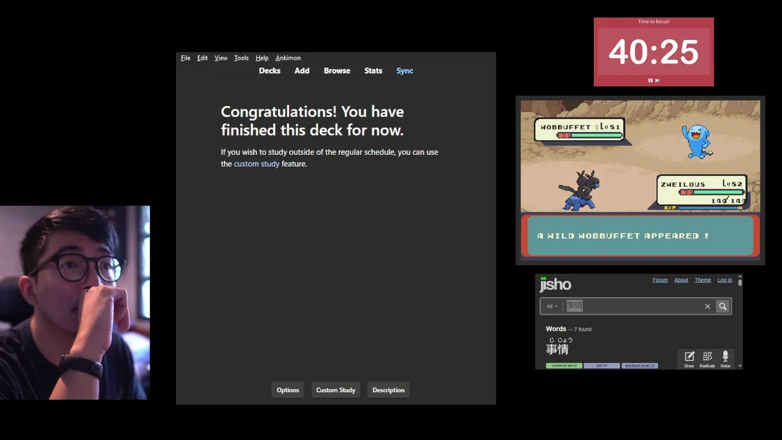Image resolution: width=782 pixels, height=440 pixels.
Task: Follow the custom study link
Action: pyautogui.click(x=257, y=164)
